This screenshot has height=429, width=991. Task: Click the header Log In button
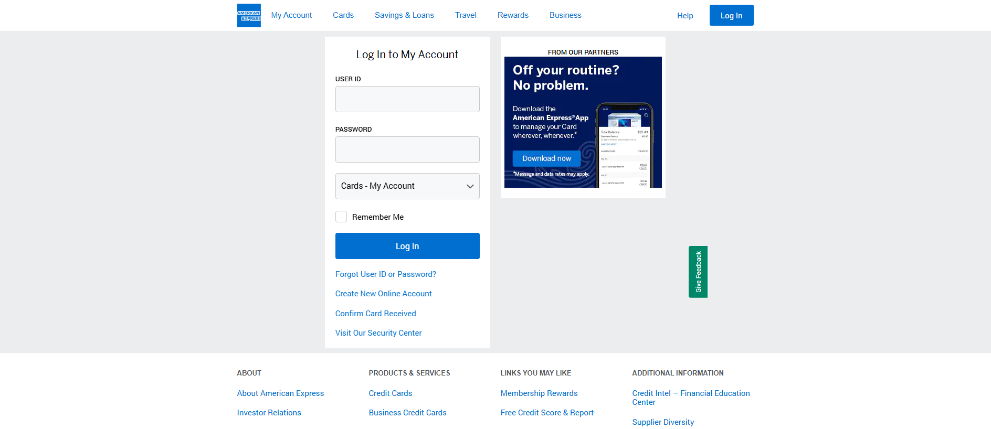click(x=732, y=15)
